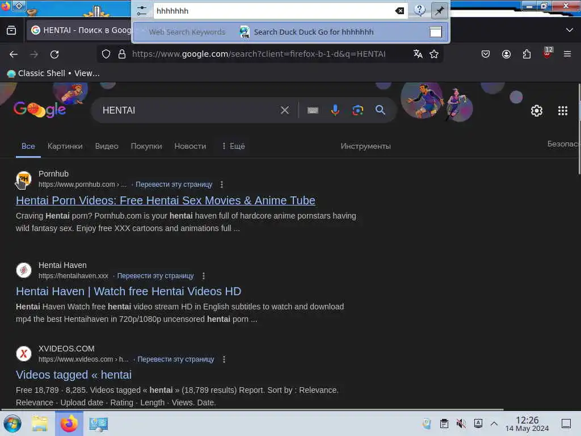Open the keyboard layout indicator tray icon

point(478,423)
